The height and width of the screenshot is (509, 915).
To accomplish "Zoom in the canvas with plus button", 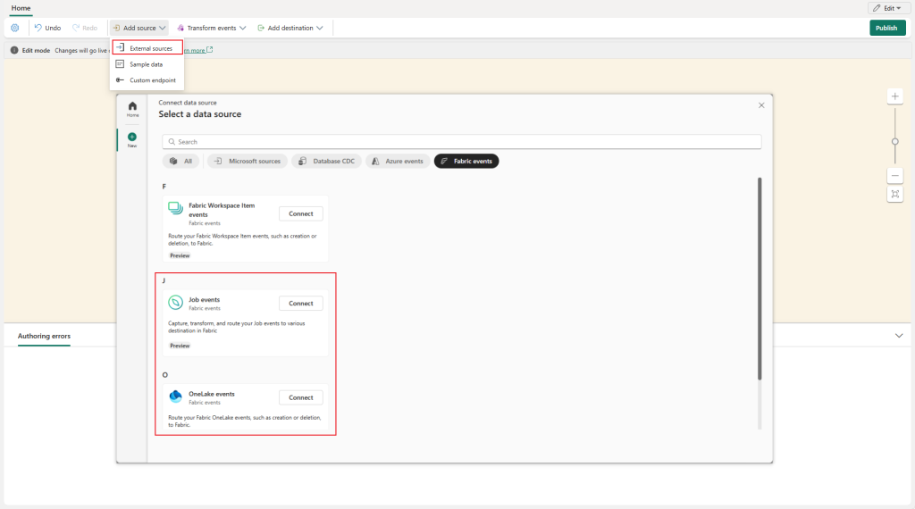I will (894, 96).
